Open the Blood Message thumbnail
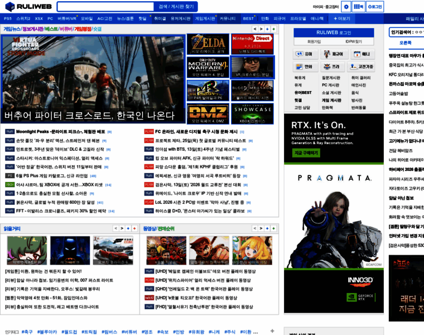424x335 pixels. coord(252,90)
